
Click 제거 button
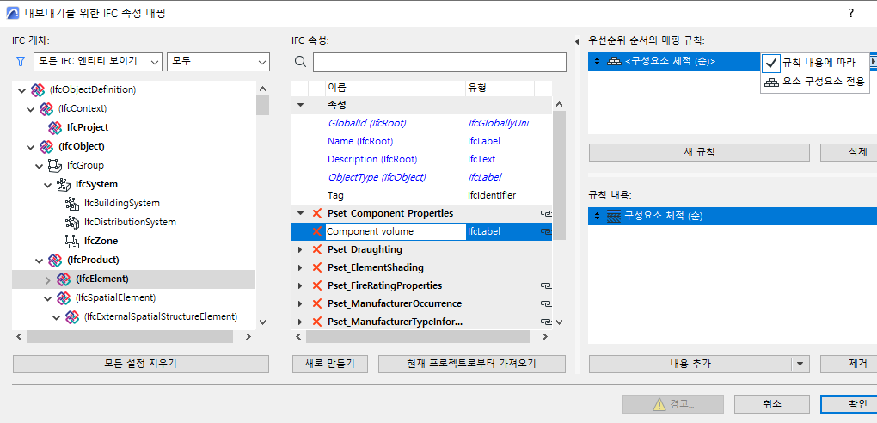pos(849,364)
